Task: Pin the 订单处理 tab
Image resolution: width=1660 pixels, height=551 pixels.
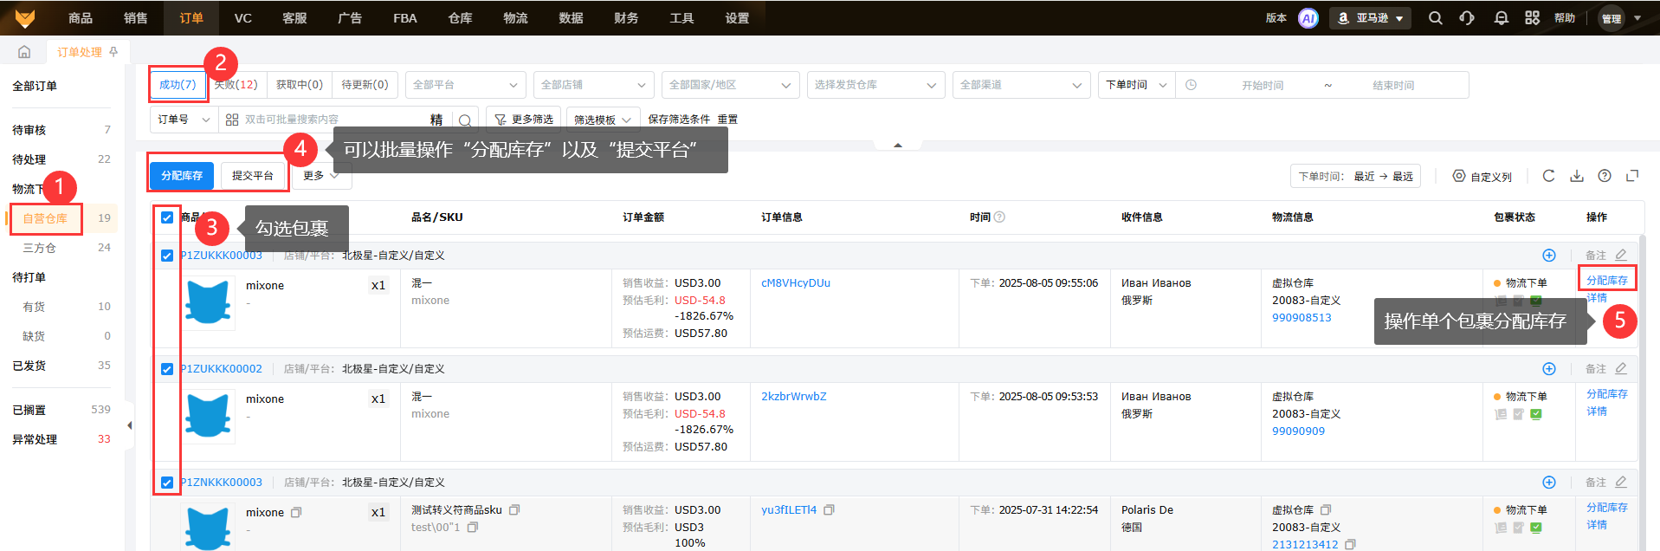Action: pos(113,52)
